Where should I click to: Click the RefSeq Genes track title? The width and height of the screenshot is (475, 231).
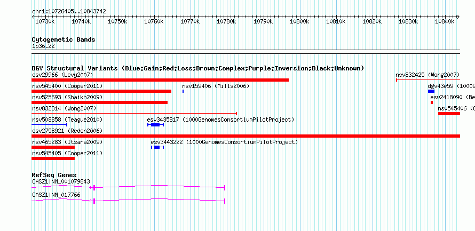(x=54, y=175)
